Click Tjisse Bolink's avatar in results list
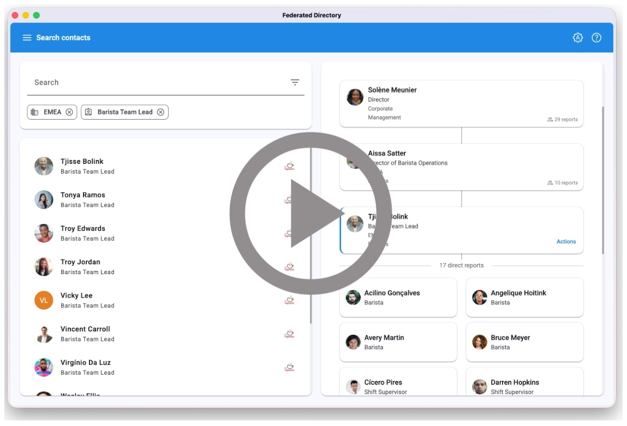627x426 pixels. click(44, 166)
